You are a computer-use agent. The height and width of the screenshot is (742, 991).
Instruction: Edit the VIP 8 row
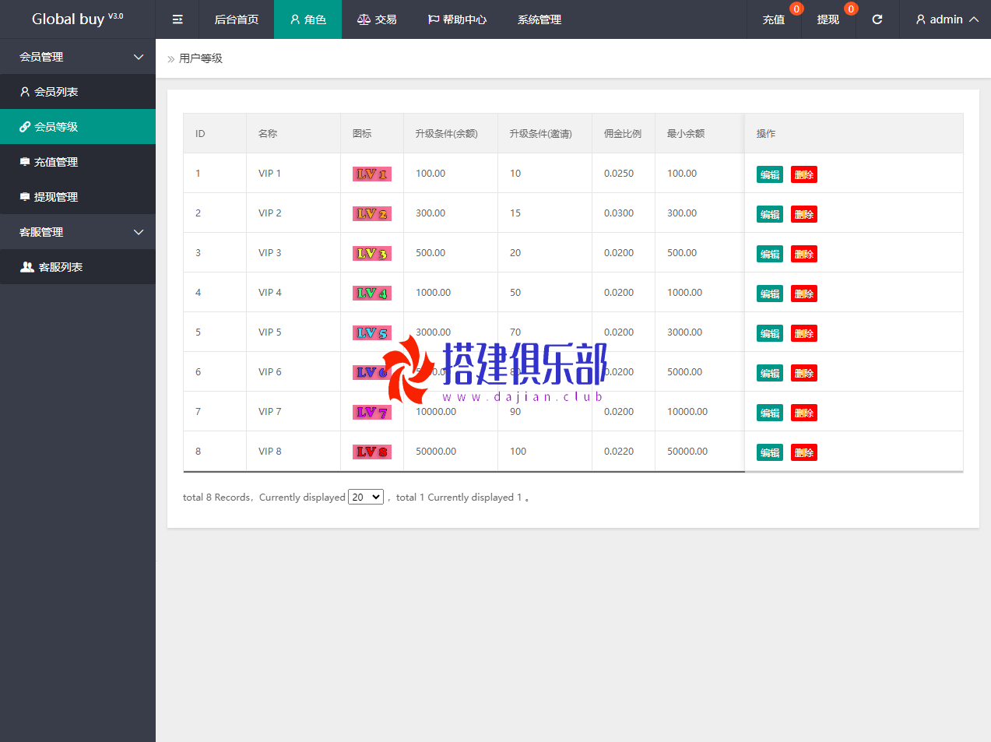tap(770, 452)
